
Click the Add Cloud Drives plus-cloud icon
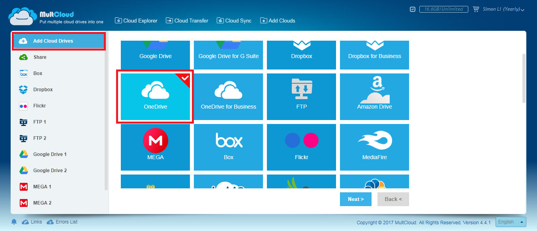click(x=23, y=41)
